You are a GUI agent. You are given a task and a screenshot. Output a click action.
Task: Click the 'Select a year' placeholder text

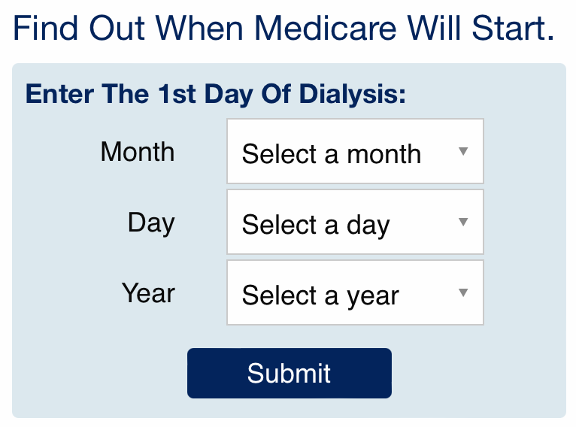point(320,296)
